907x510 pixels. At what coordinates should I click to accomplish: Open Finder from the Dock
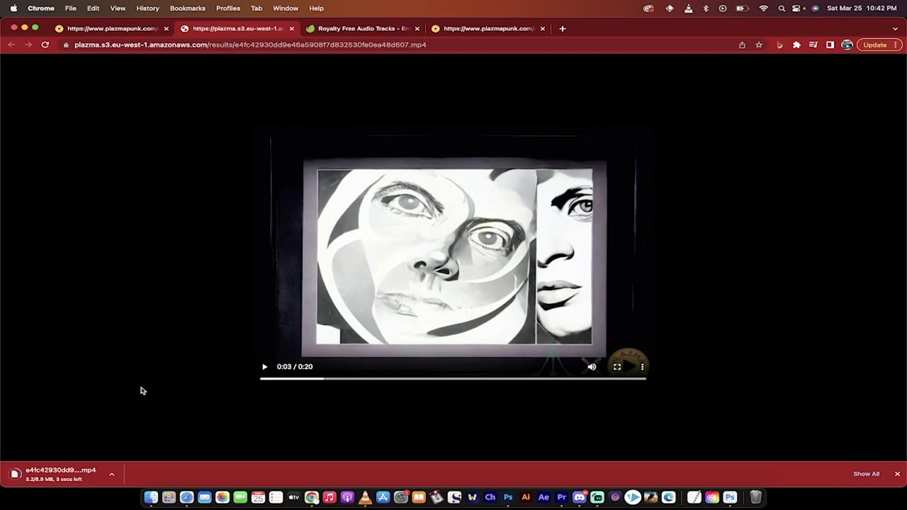(151, 497)
